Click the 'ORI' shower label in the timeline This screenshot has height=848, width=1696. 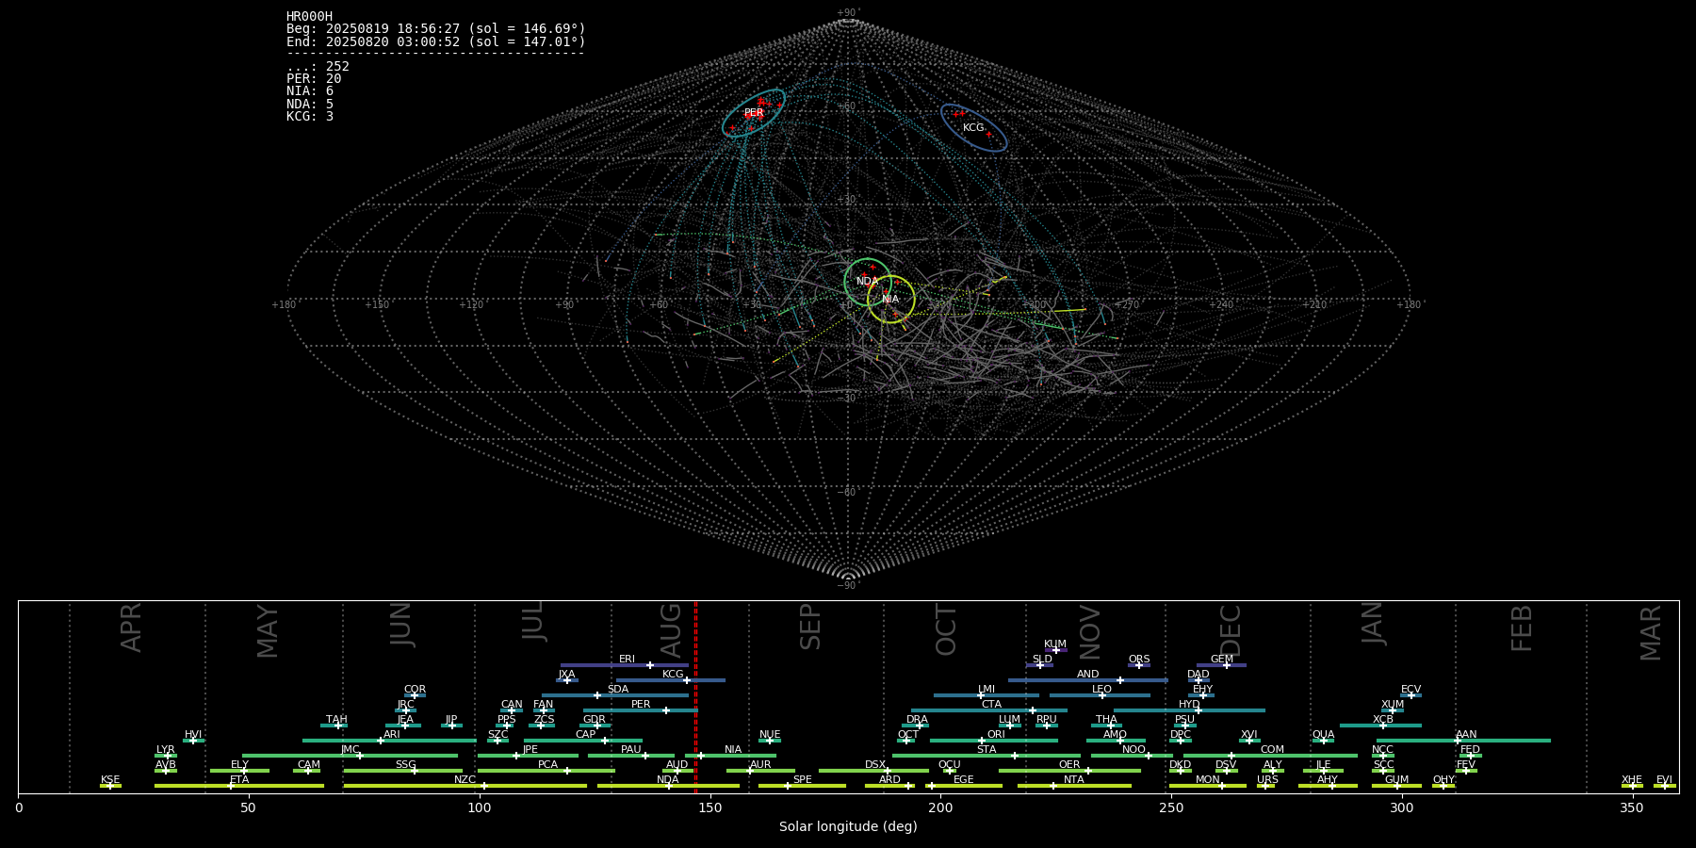[x=996, y=735]
